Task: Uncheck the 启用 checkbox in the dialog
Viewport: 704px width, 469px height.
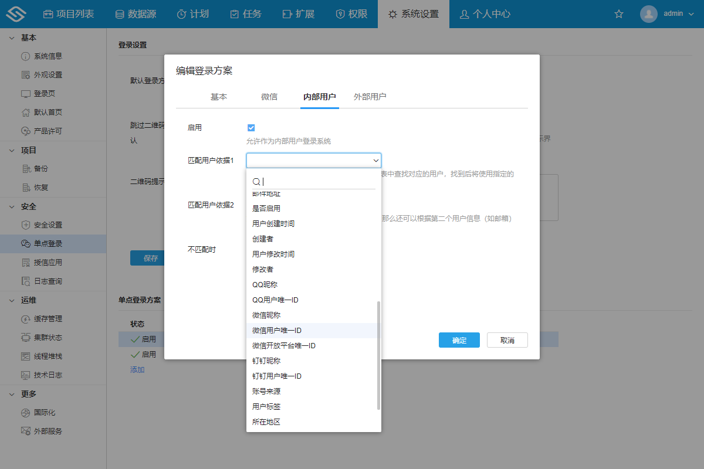Action: (x=251, y=127)
